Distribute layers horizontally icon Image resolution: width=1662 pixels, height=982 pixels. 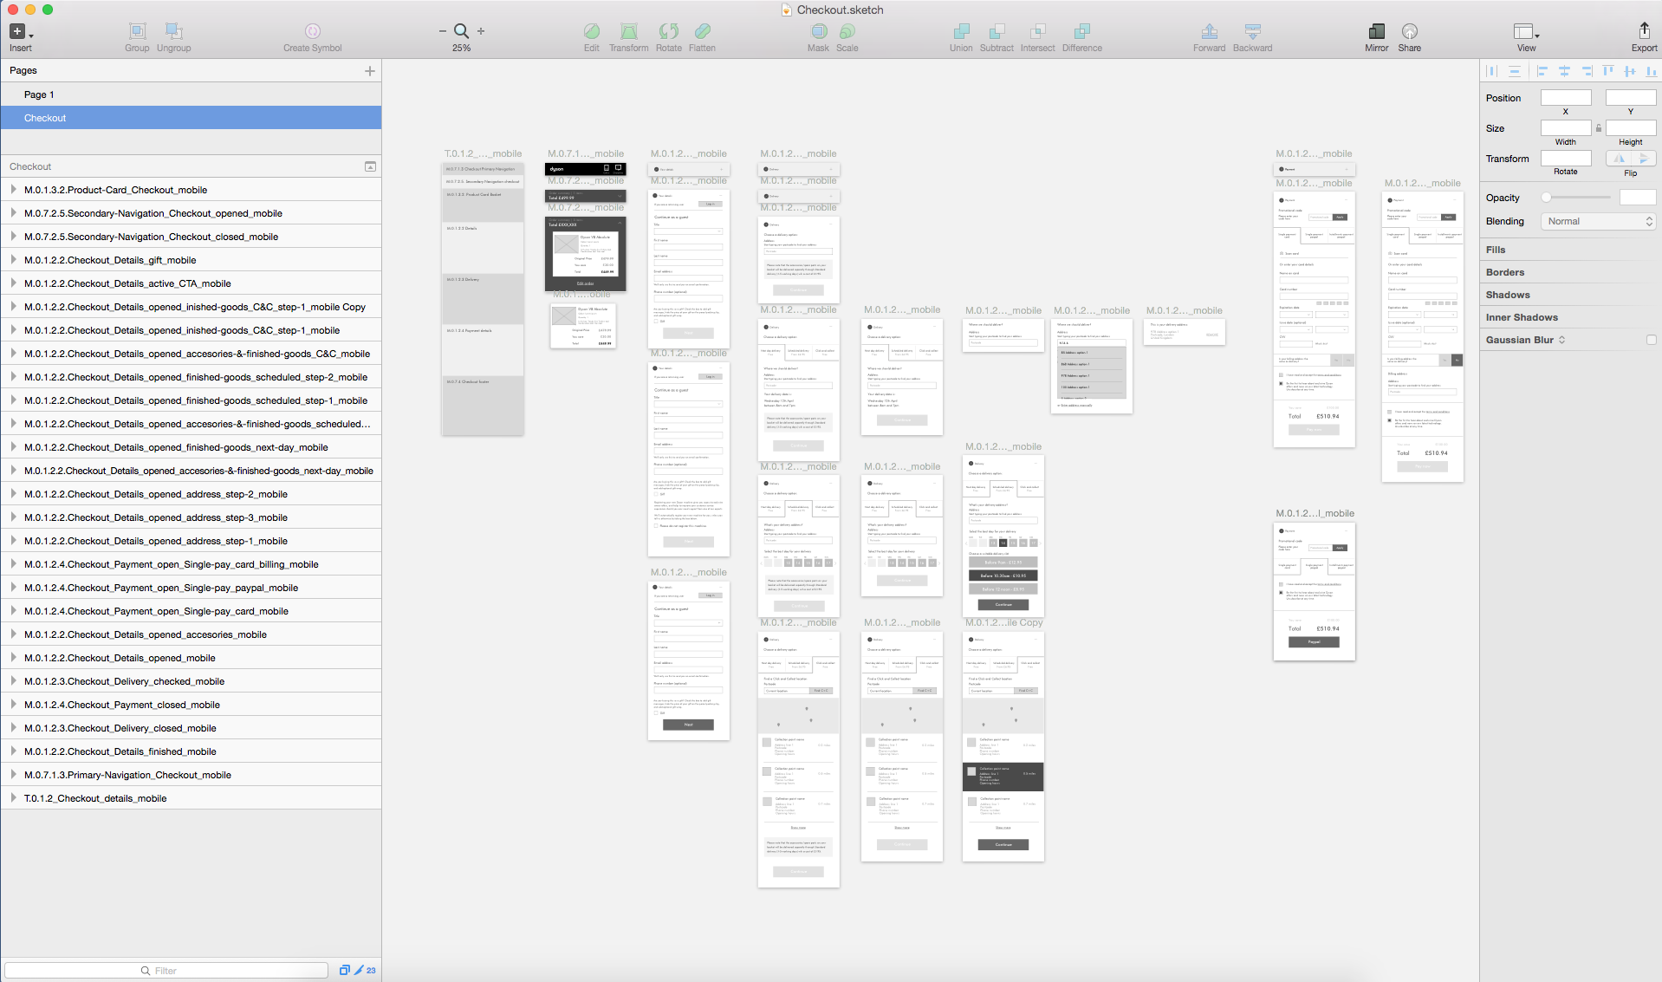coord(1491,71)
